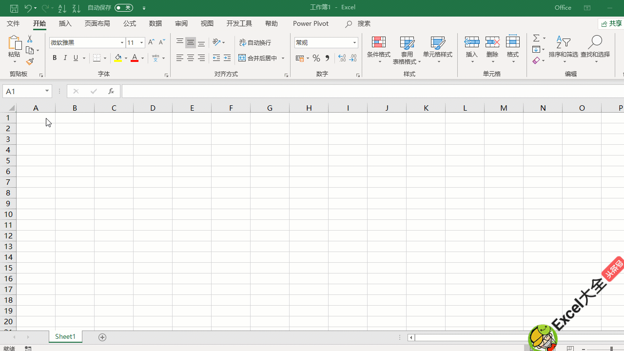
Task: Expand the number format 常规 dropdown
Action: pos(354,43)
